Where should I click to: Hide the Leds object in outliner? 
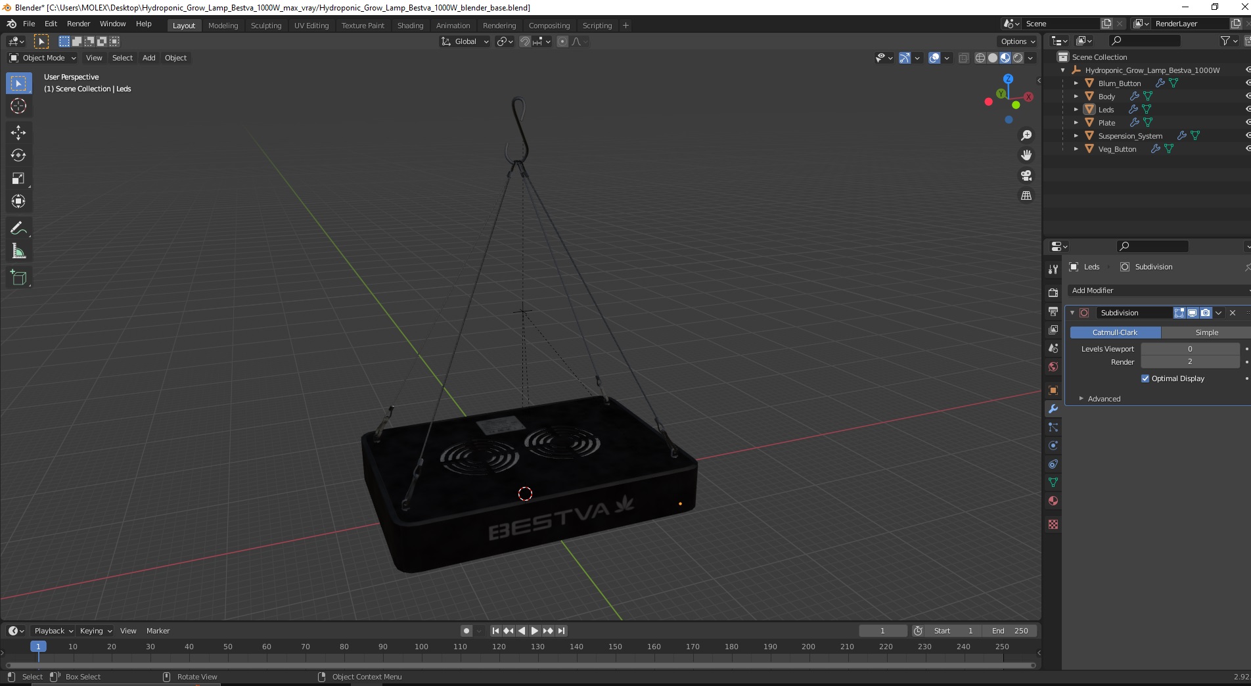[1247, 110]
